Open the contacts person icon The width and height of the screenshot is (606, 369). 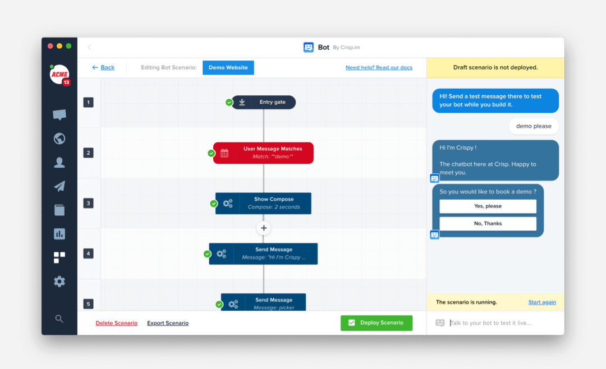coord(59,162)
